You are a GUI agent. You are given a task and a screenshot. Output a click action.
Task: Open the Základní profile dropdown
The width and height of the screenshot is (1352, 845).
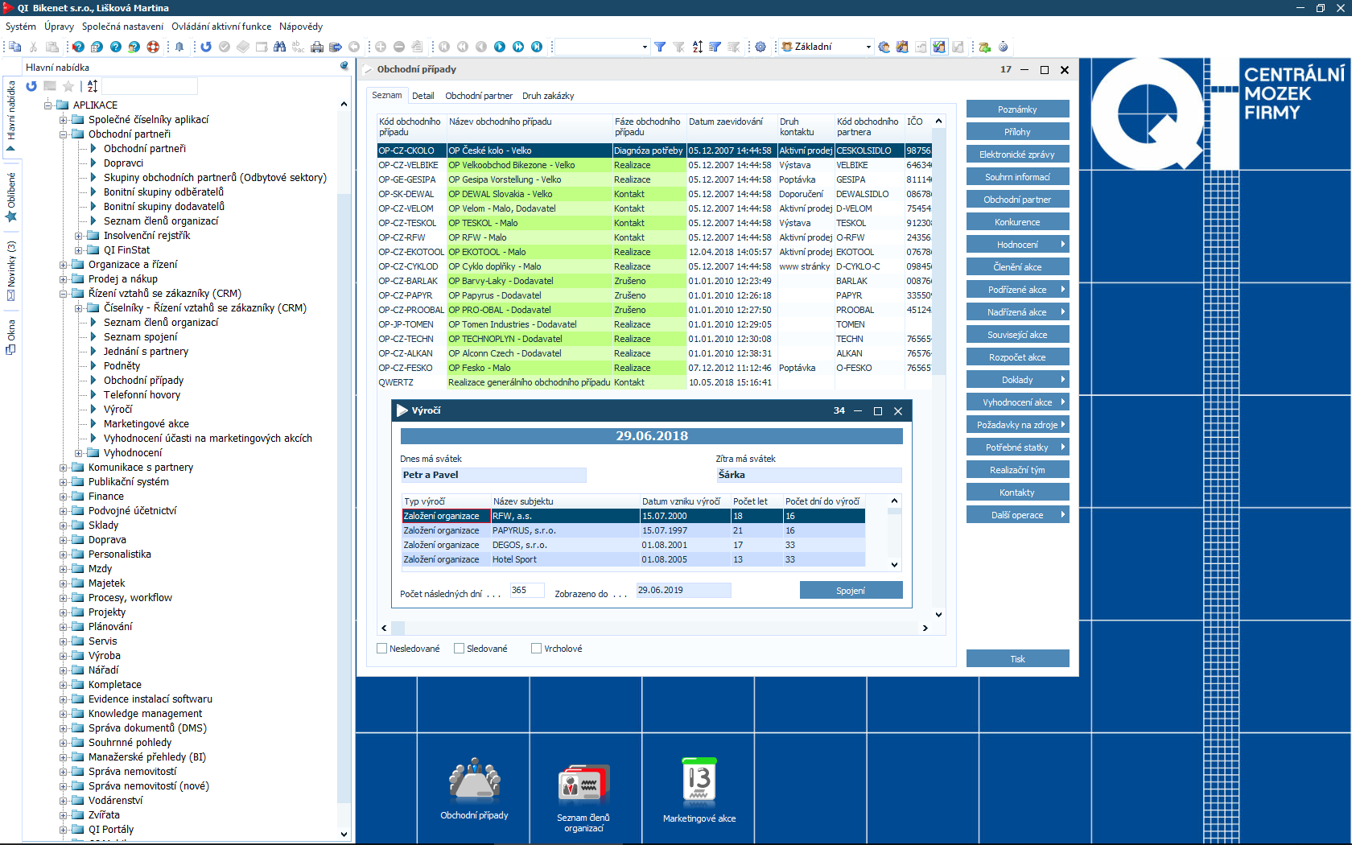coord(868,47)
